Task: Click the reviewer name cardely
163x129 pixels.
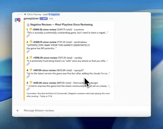Action: pyautogui.click(x=78, y=58)
